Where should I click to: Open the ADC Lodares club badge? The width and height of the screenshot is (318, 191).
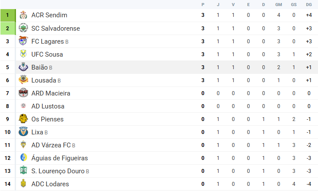23,183
